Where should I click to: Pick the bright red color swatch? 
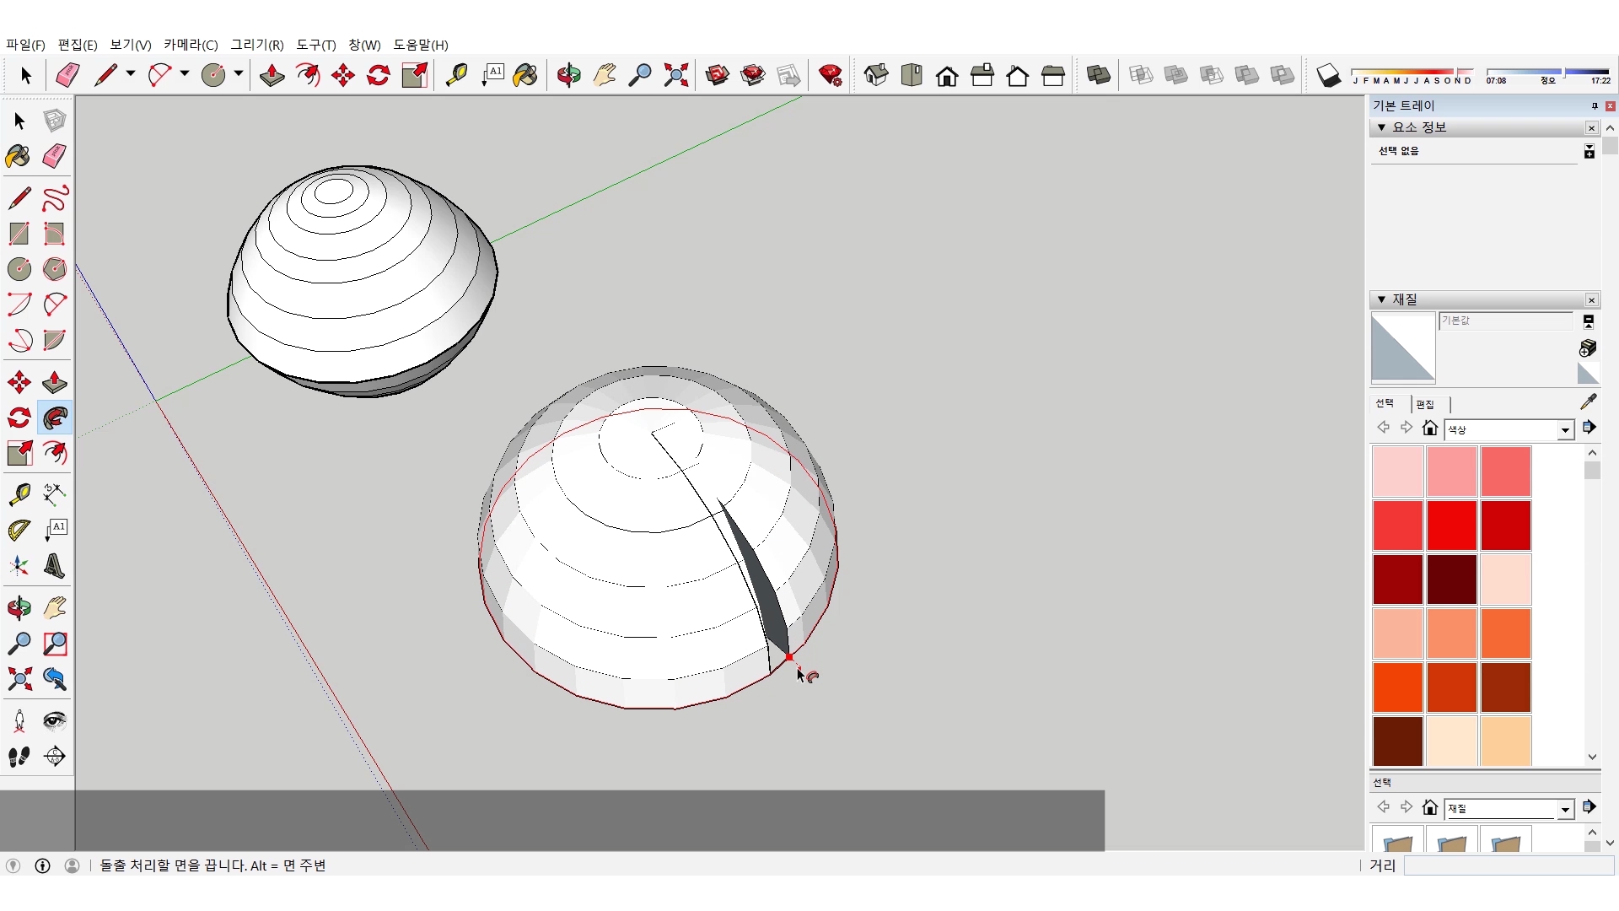[1451, 525]
